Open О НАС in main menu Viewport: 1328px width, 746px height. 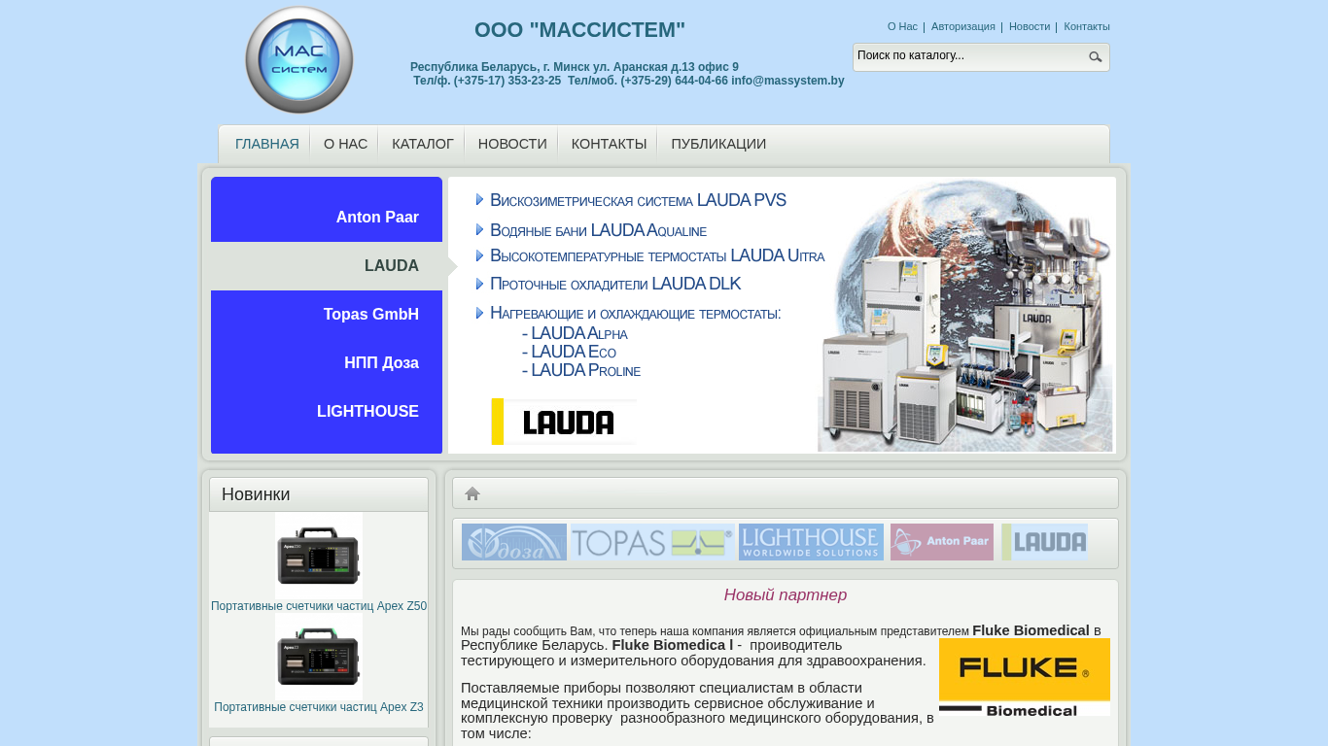(345, 144)
